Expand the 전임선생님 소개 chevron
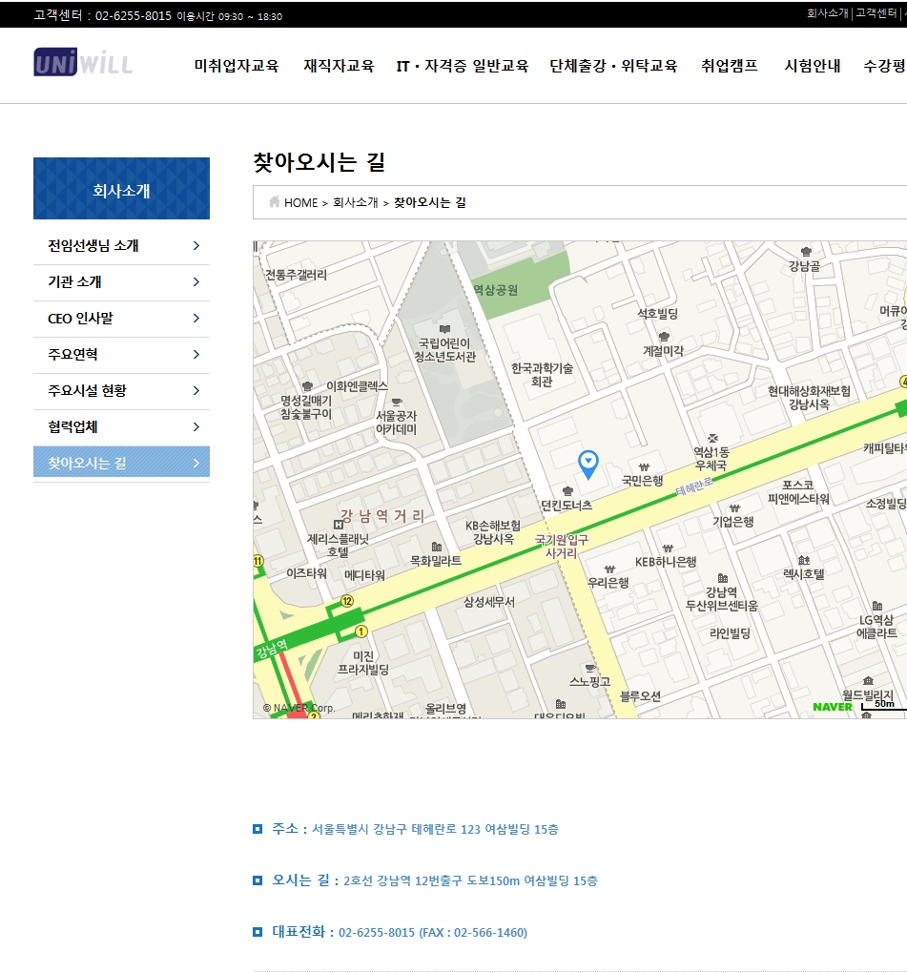Viewport: 907px width, 973px height. [x=196, y=246]
